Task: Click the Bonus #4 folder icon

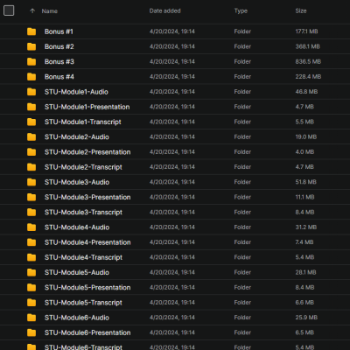Action: [31, 77]
